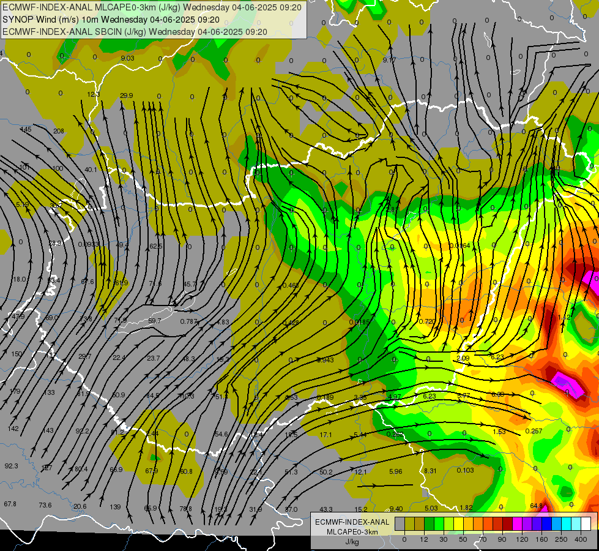Viewport: 599px width, 551px height.
Task: Click the map value 29.9
Action: coord(127,96)
